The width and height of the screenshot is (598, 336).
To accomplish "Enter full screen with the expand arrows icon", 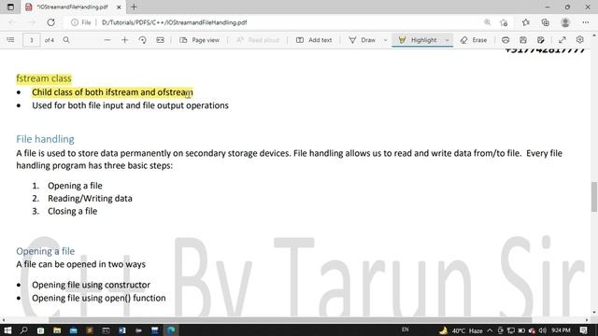I will coord(562,39).
